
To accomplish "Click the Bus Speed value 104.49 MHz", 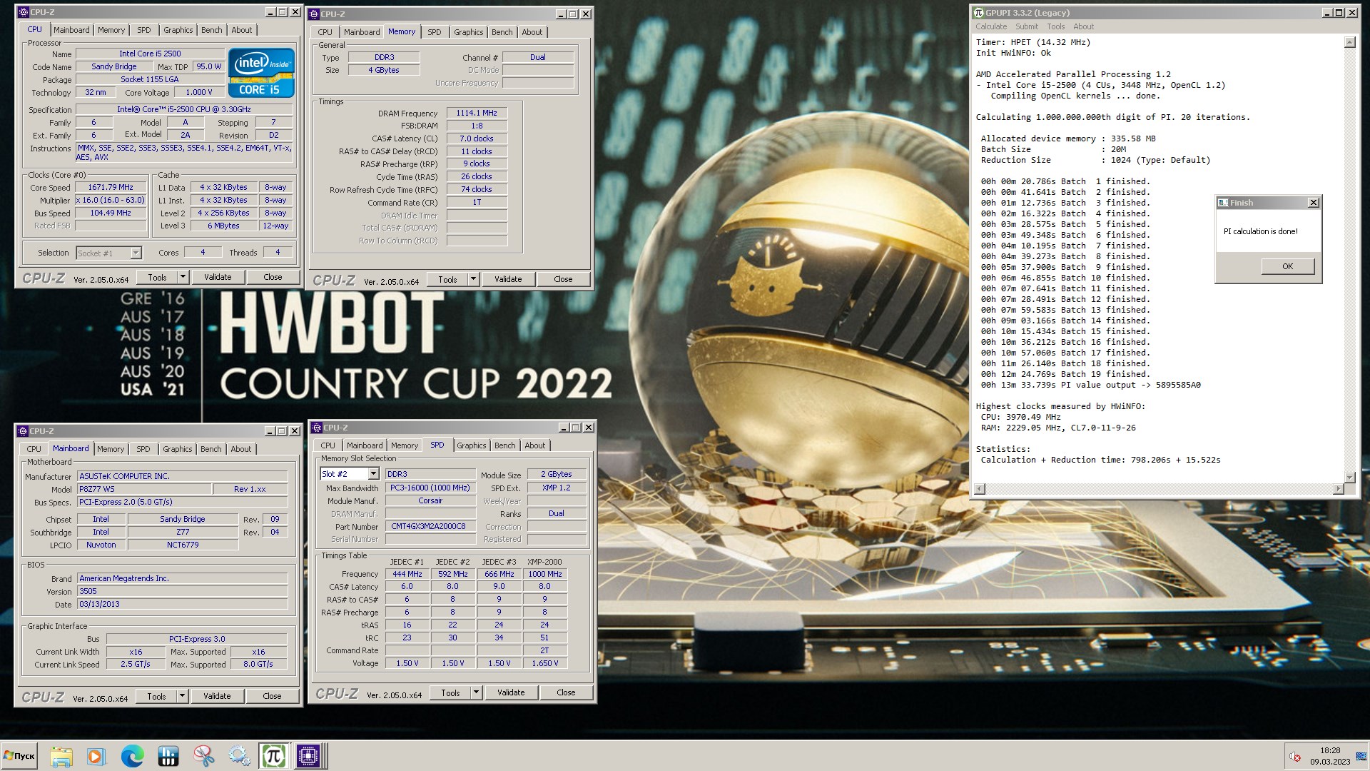I will pyautogui.click(x=111, y=213).
